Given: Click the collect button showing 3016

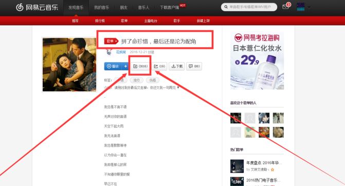Looking at the screenshot, I should pos(140,66).
